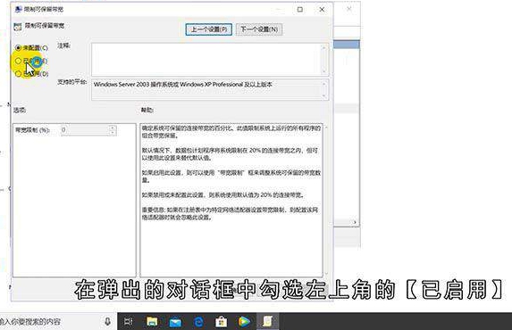Image resolution: width=512 pixels, height=330 pixels.
Task: Click the policy icon in dialog title bar
Action: pyautogui.click(x=18, y=9)
